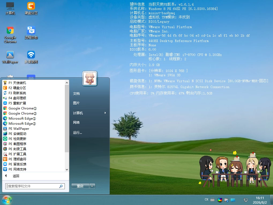Open the 朕要联网 Wi-Fi desktop icon
The height and width of the screenshot is (205, 273).
click(31, 57)
